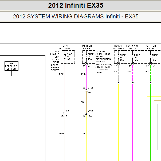Click pin number 45 beside F103
The width and height of the screenshot is (161, 161).
click(x=84, y=116)
